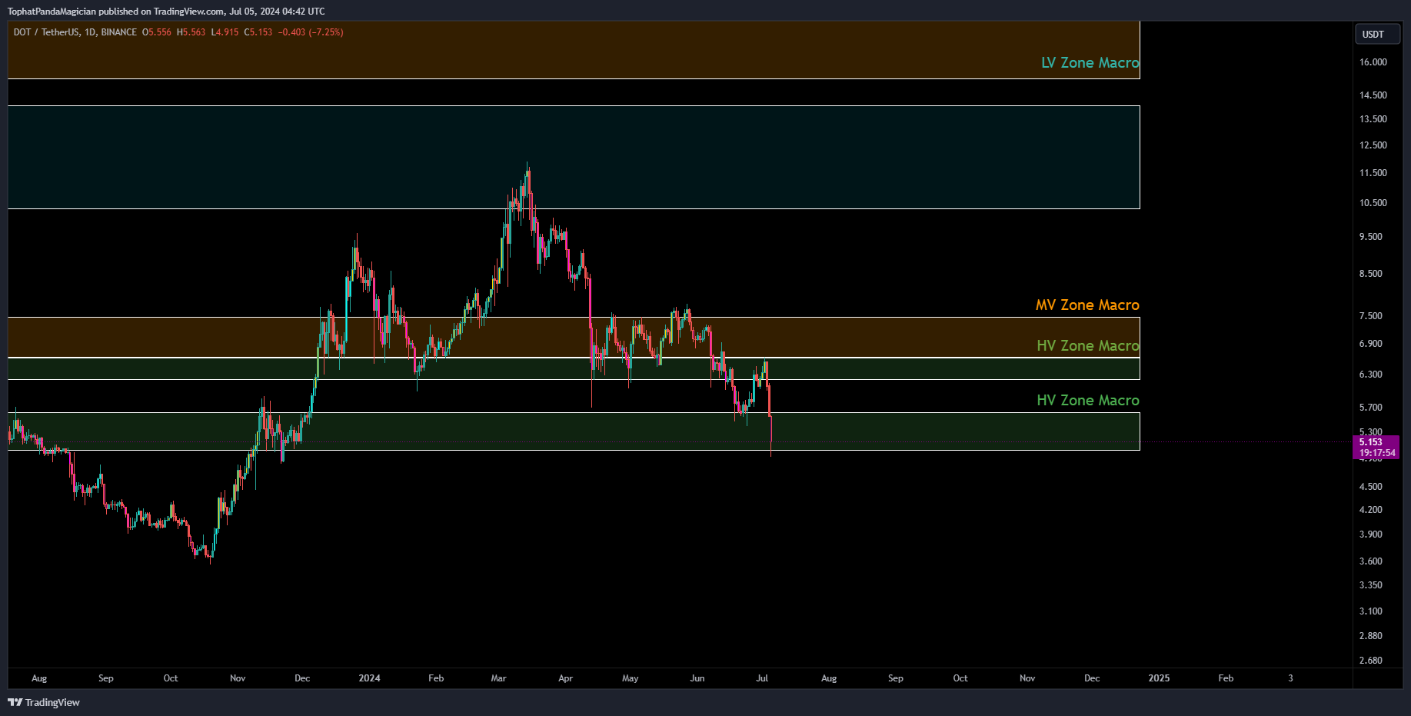Click the open value O5.556
This screenshot has width=1411, height=716.
[157, 32]
